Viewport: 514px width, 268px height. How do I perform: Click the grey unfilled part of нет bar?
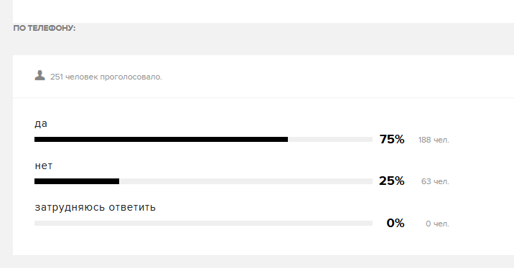click(246, 181)
